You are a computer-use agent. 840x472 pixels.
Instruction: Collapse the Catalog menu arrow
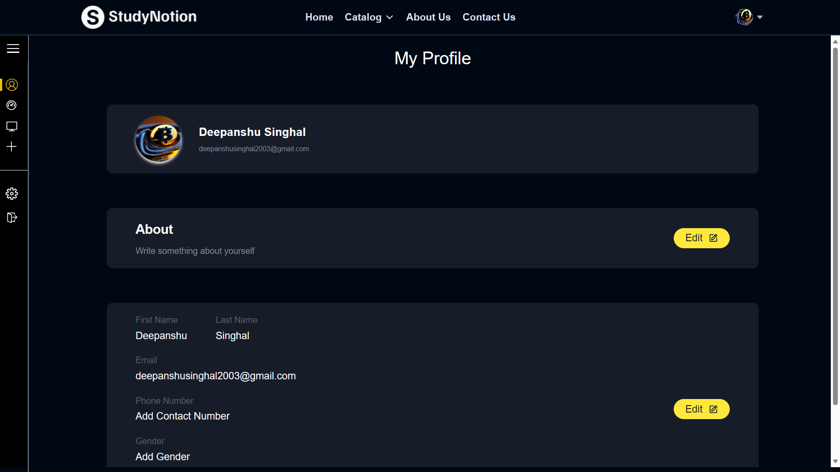tap(389, 18)
